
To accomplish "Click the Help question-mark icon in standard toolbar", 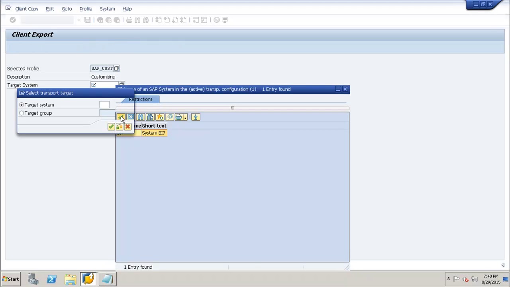I will (x=216, y=20).
